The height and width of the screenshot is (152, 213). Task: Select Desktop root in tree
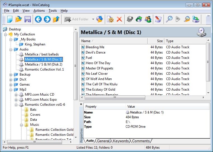(15, 29)
